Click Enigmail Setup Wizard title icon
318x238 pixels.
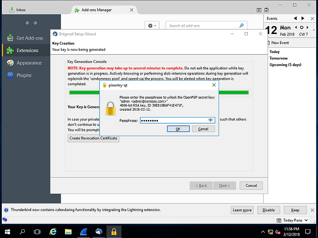point(55,34)
